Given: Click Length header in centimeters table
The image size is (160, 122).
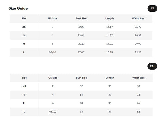Looking at the screenshot, I should click(110, 78).
